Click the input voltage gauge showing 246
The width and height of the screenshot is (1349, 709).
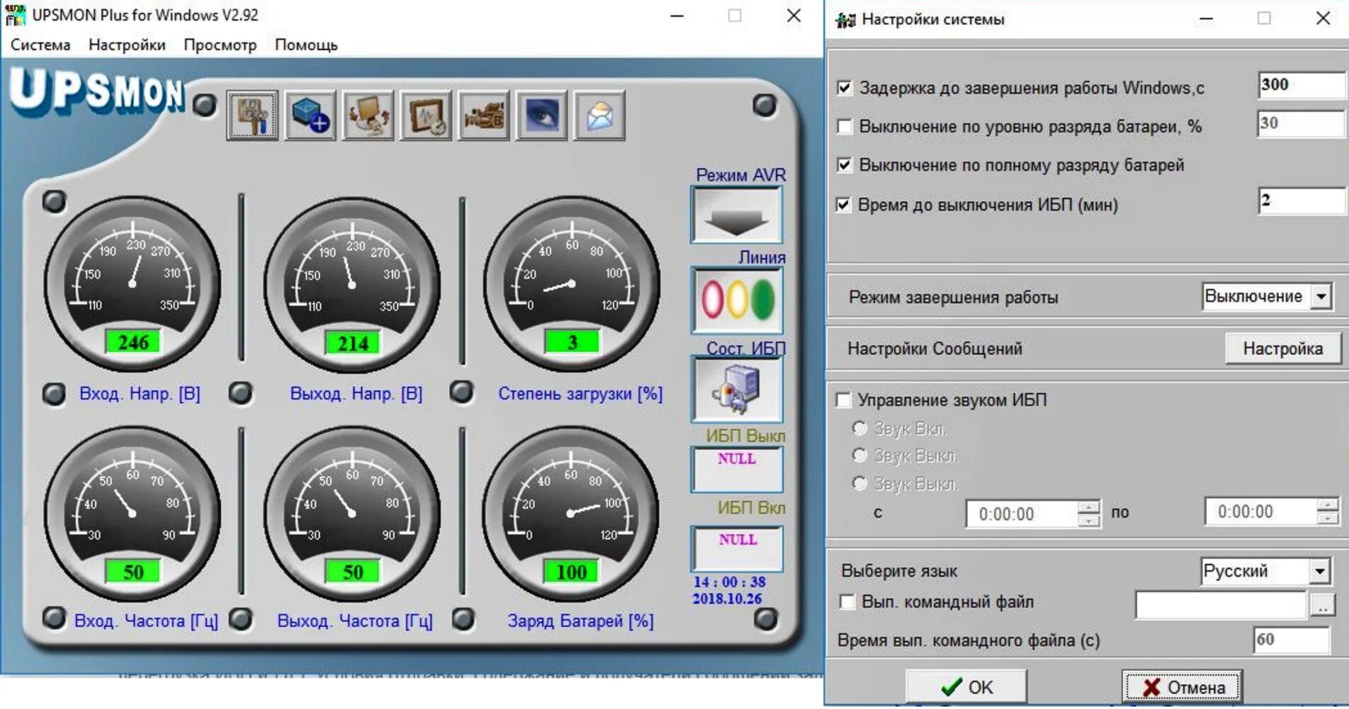pyautogui.click(x=132, y=283)
